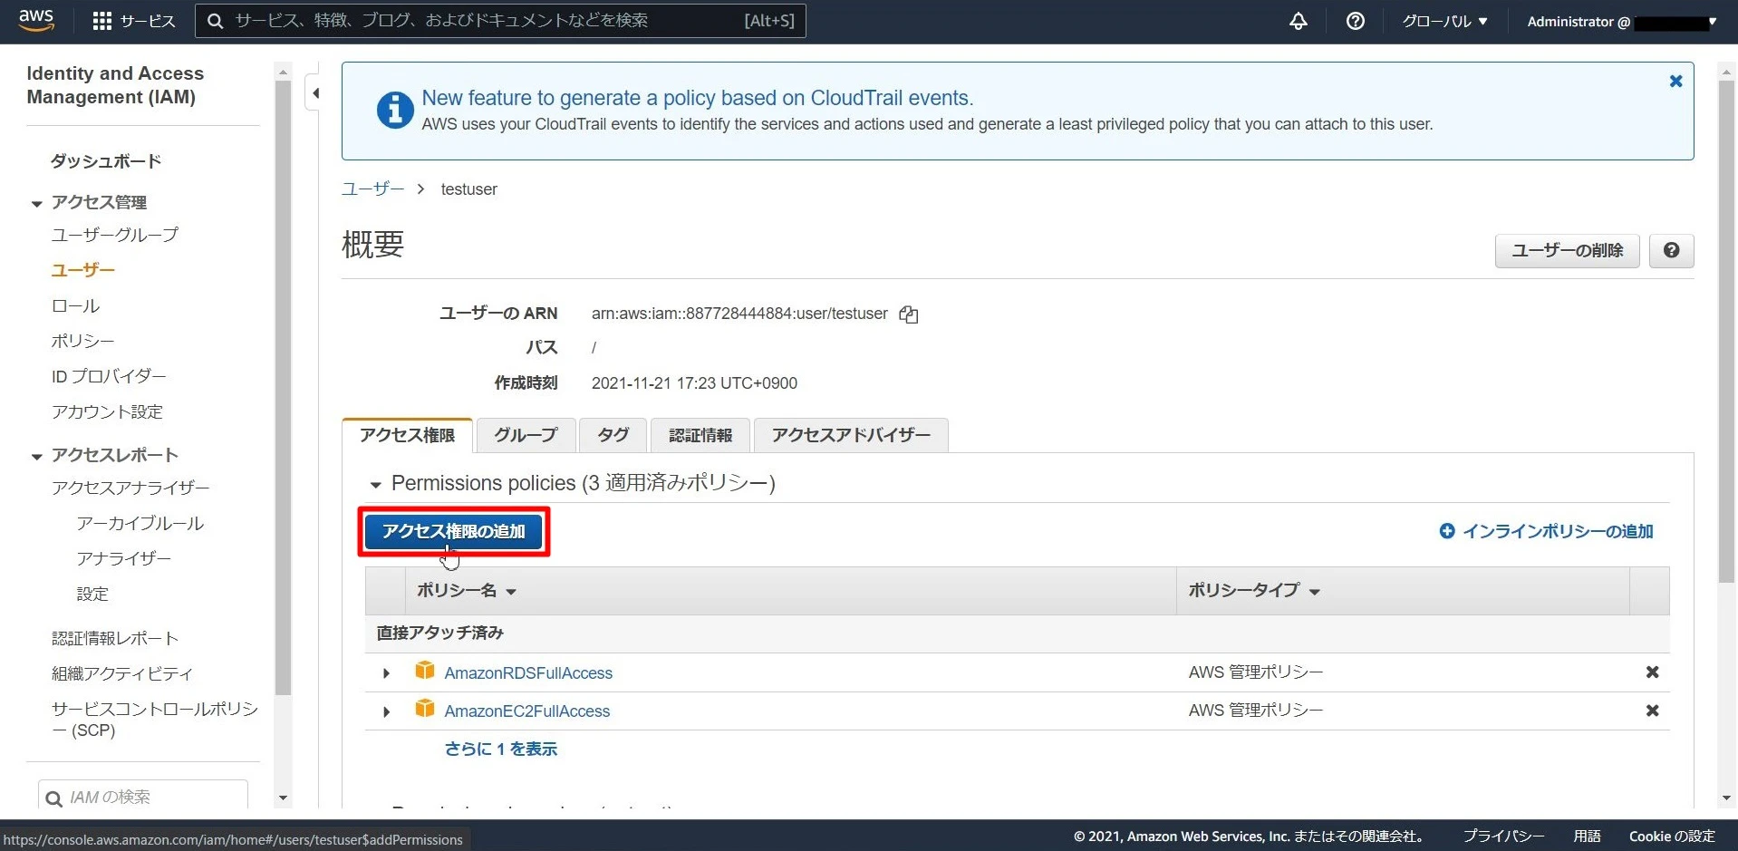
Task: Open 設定 under Access Analyzer
Action: [x=92, y=594]
